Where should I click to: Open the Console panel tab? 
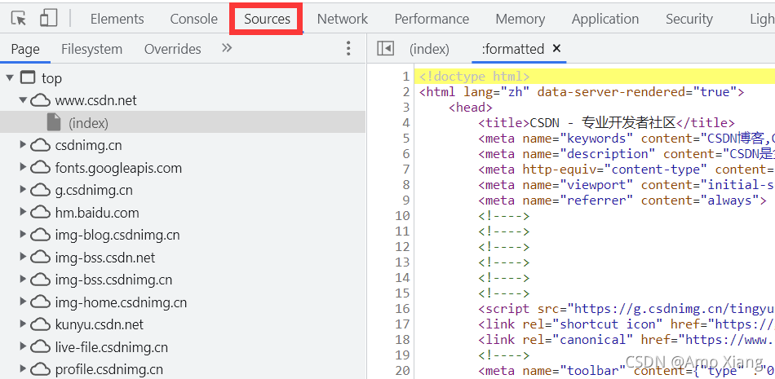[194, 19]
